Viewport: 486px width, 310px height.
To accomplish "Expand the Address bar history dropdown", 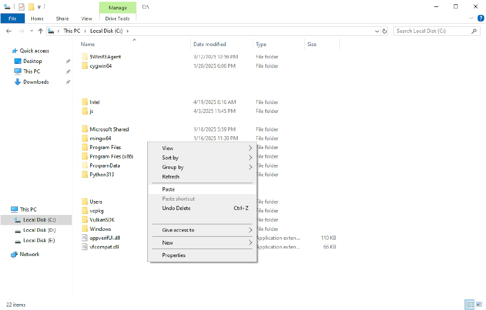I will pyautogui.click(x=377, y=31).
